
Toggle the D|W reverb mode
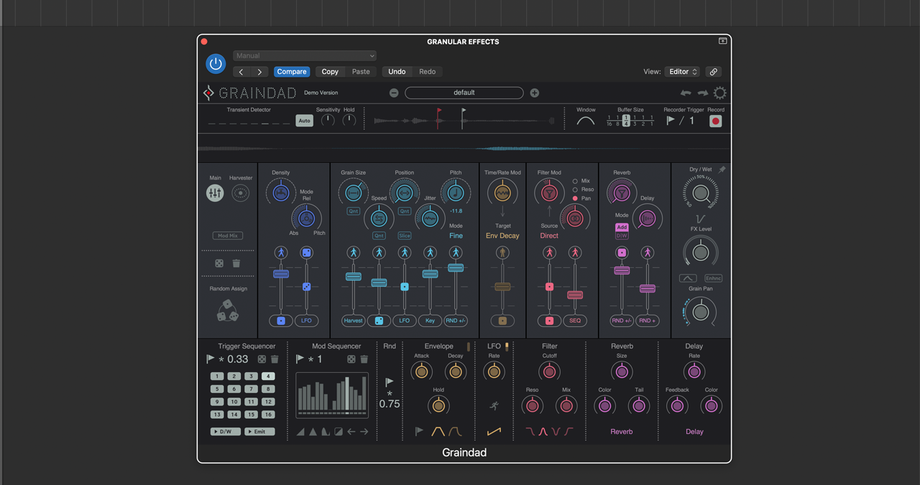[x=622, y=236]
